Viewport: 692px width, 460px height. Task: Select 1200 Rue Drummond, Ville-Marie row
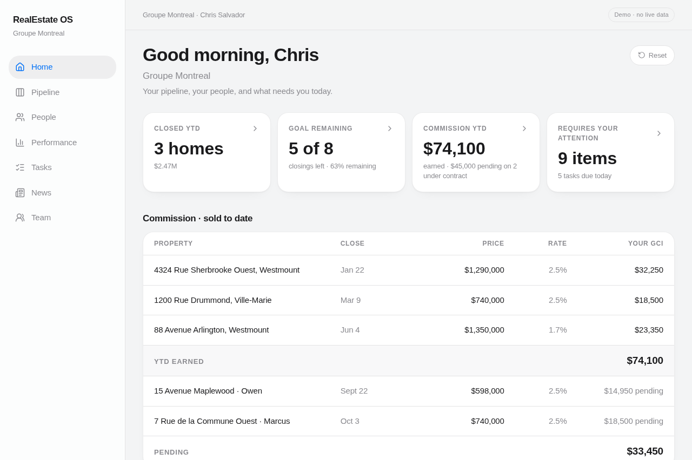(409, 300)
